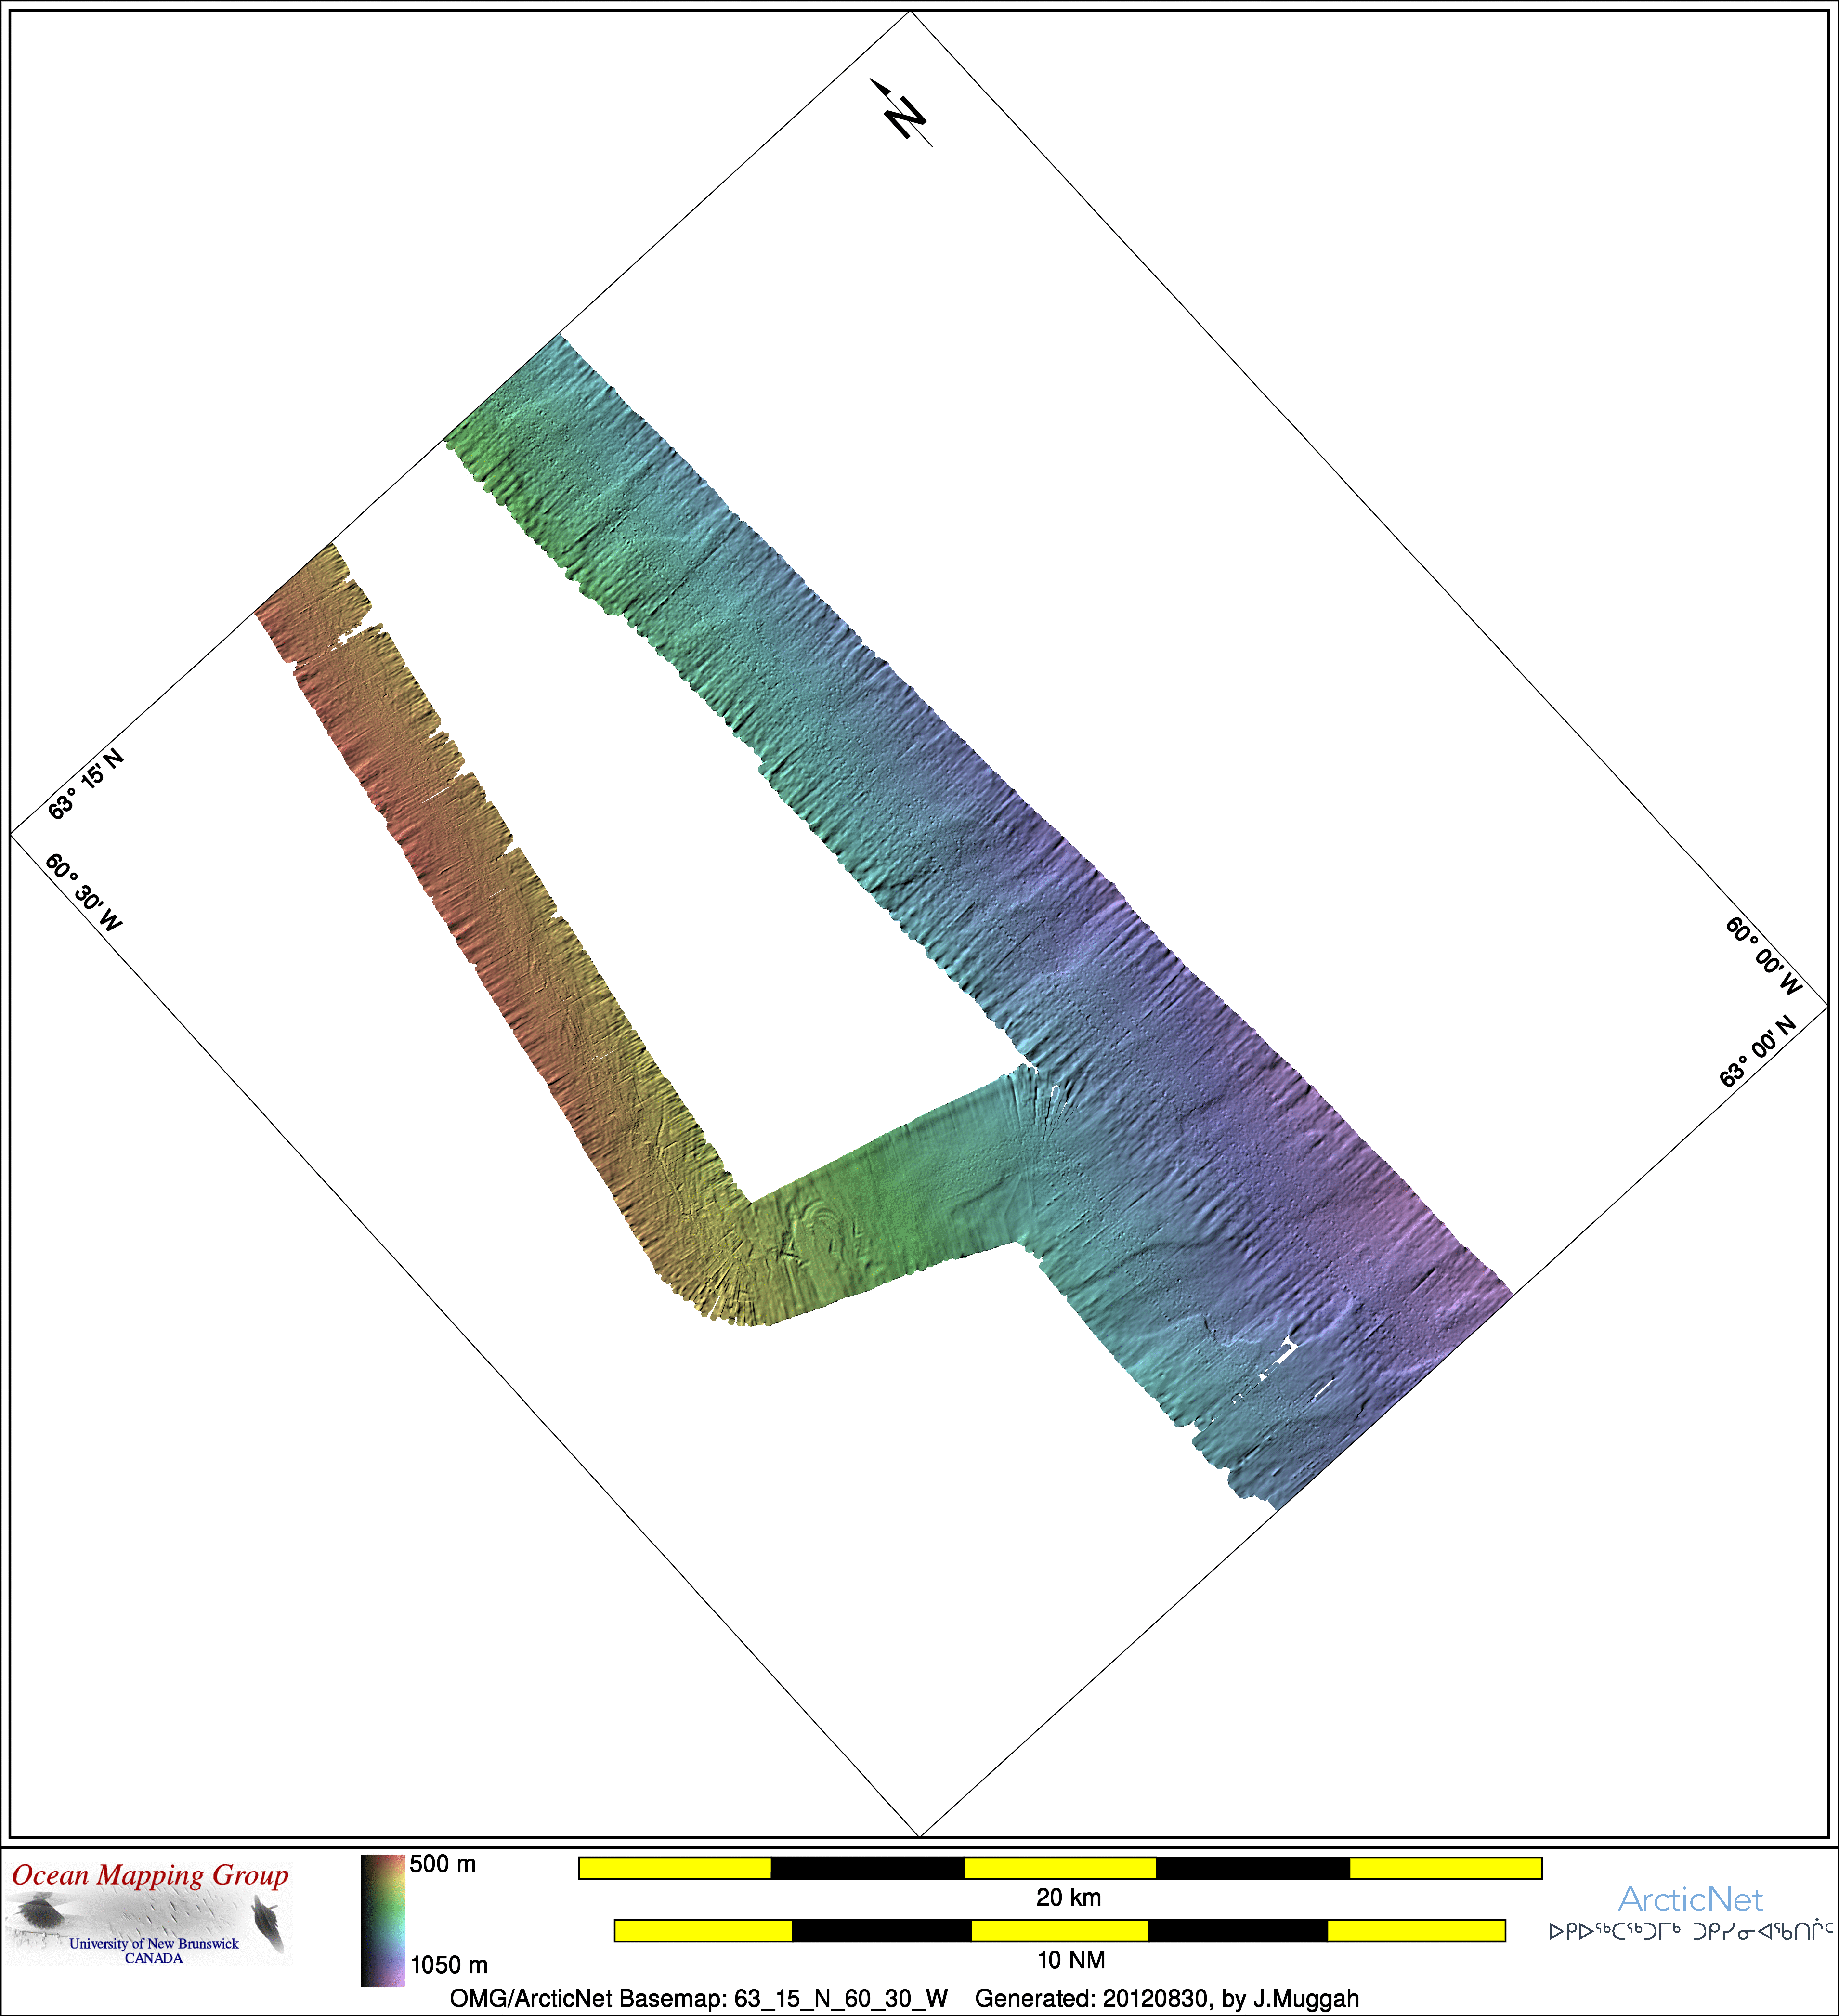Click the basemap title caption text
Image resolution: width=1839 pixels, height=2016 pixels.
pyautogui.click(x=904, y=1998)
